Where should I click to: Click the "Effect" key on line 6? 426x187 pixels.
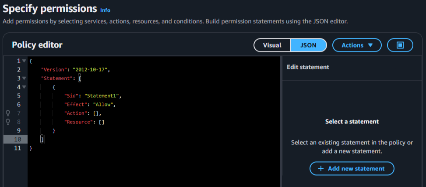click(x=76, y=105)
